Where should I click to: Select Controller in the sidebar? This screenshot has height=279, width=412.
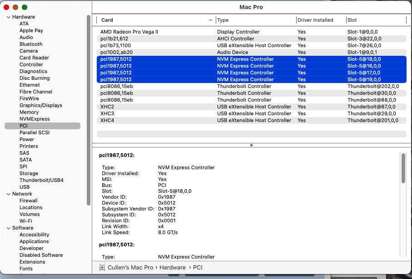coord(31,64)
